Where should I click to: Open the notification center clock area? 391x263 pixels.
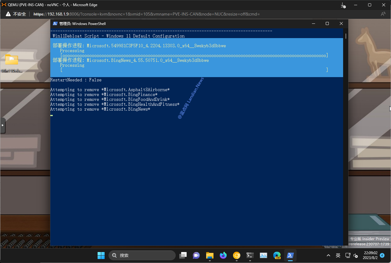371,255
